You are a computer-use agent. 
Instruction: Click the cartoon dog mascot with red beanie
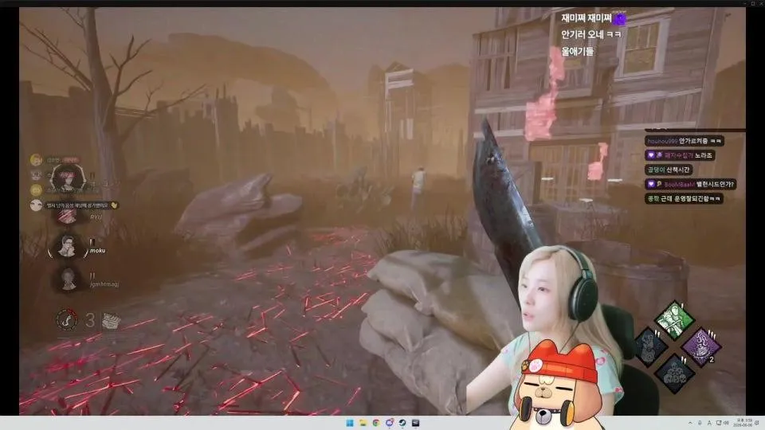[560, 386]
